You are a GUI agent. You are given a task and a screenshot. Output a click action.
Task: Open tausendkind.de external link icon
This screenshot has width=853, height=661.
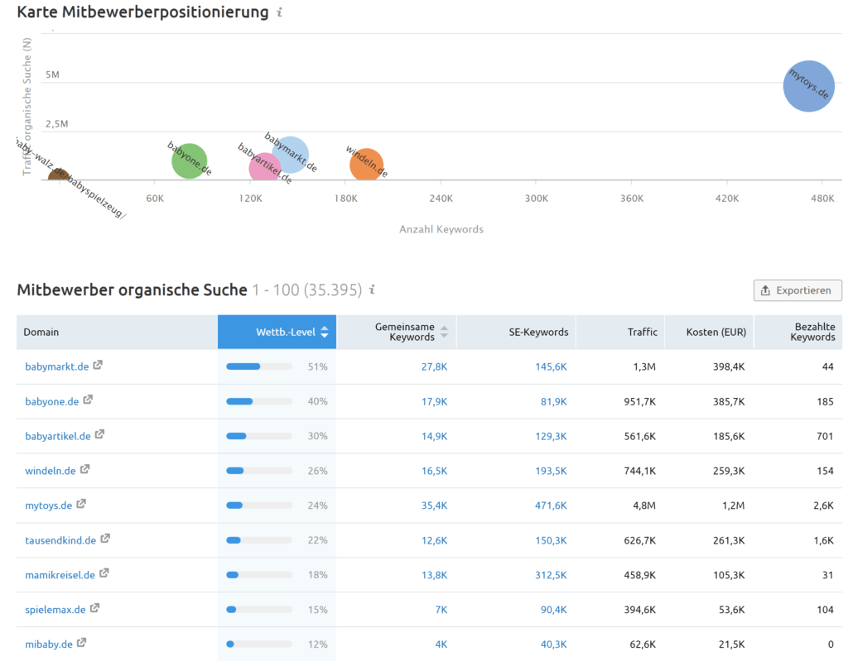tap(105, 539)
